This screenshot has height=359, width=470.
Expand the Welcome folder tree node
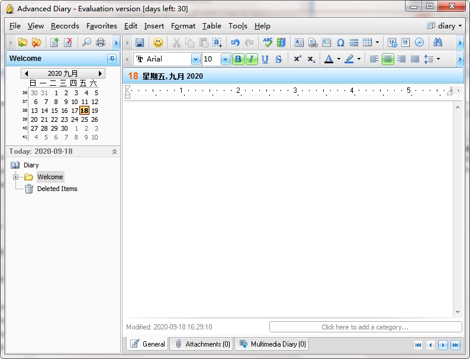(x=15, y=177)
